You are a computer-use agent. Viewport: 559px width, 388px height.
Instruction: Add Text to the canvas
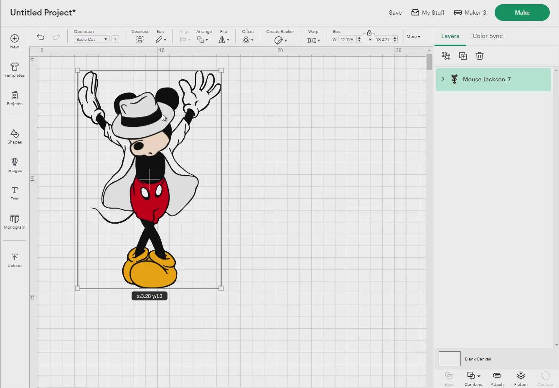tap(15, 193)
